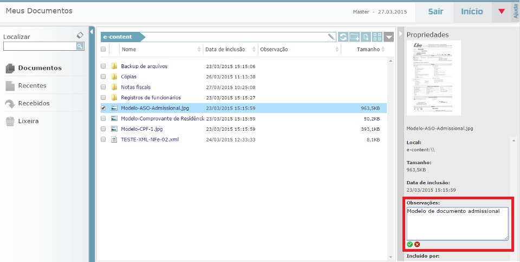
Task: Click the 24/03/2015 12:33:33 date cell
Action: 231,139
